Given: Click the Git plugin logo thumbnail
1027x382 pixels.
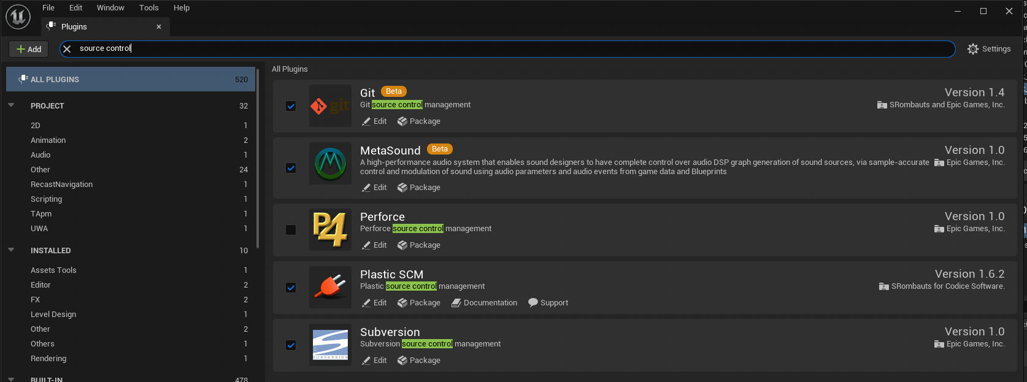Looking at the screenshot, I should 331,106.
